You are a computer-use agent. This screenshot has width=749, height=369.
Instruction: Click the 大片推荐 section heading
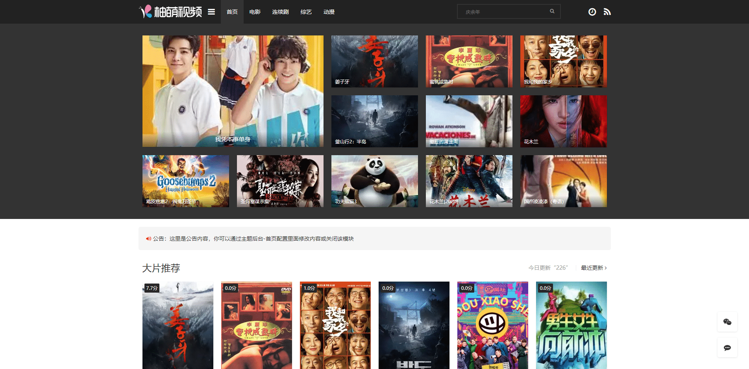coord(161,268)
